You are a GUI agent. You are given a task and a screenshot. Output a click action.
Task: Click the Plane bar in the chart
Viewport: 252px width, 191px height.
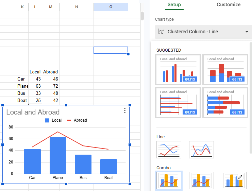(x=58, y=155)
